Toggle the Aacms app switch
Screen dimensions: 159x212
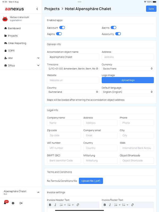(113, 28)
